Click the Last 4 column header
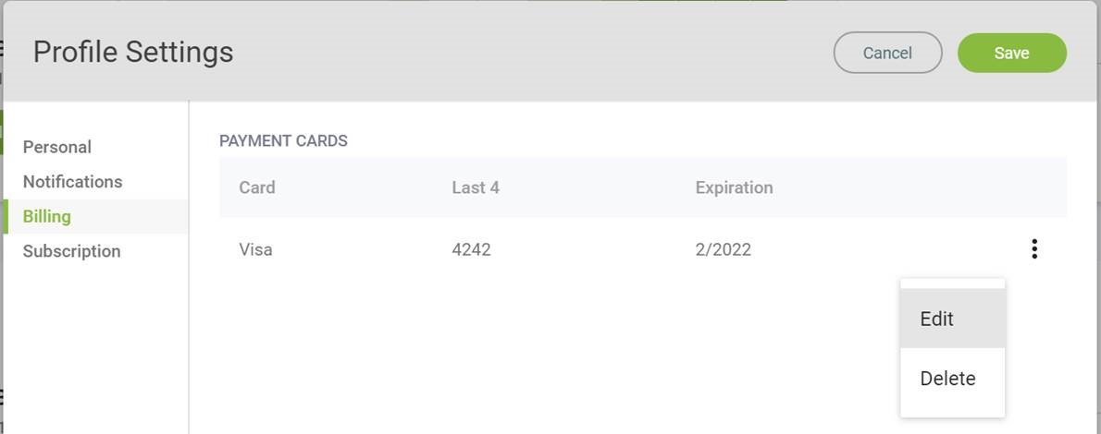Screen dimensions: 1101x434 point(476,187)
